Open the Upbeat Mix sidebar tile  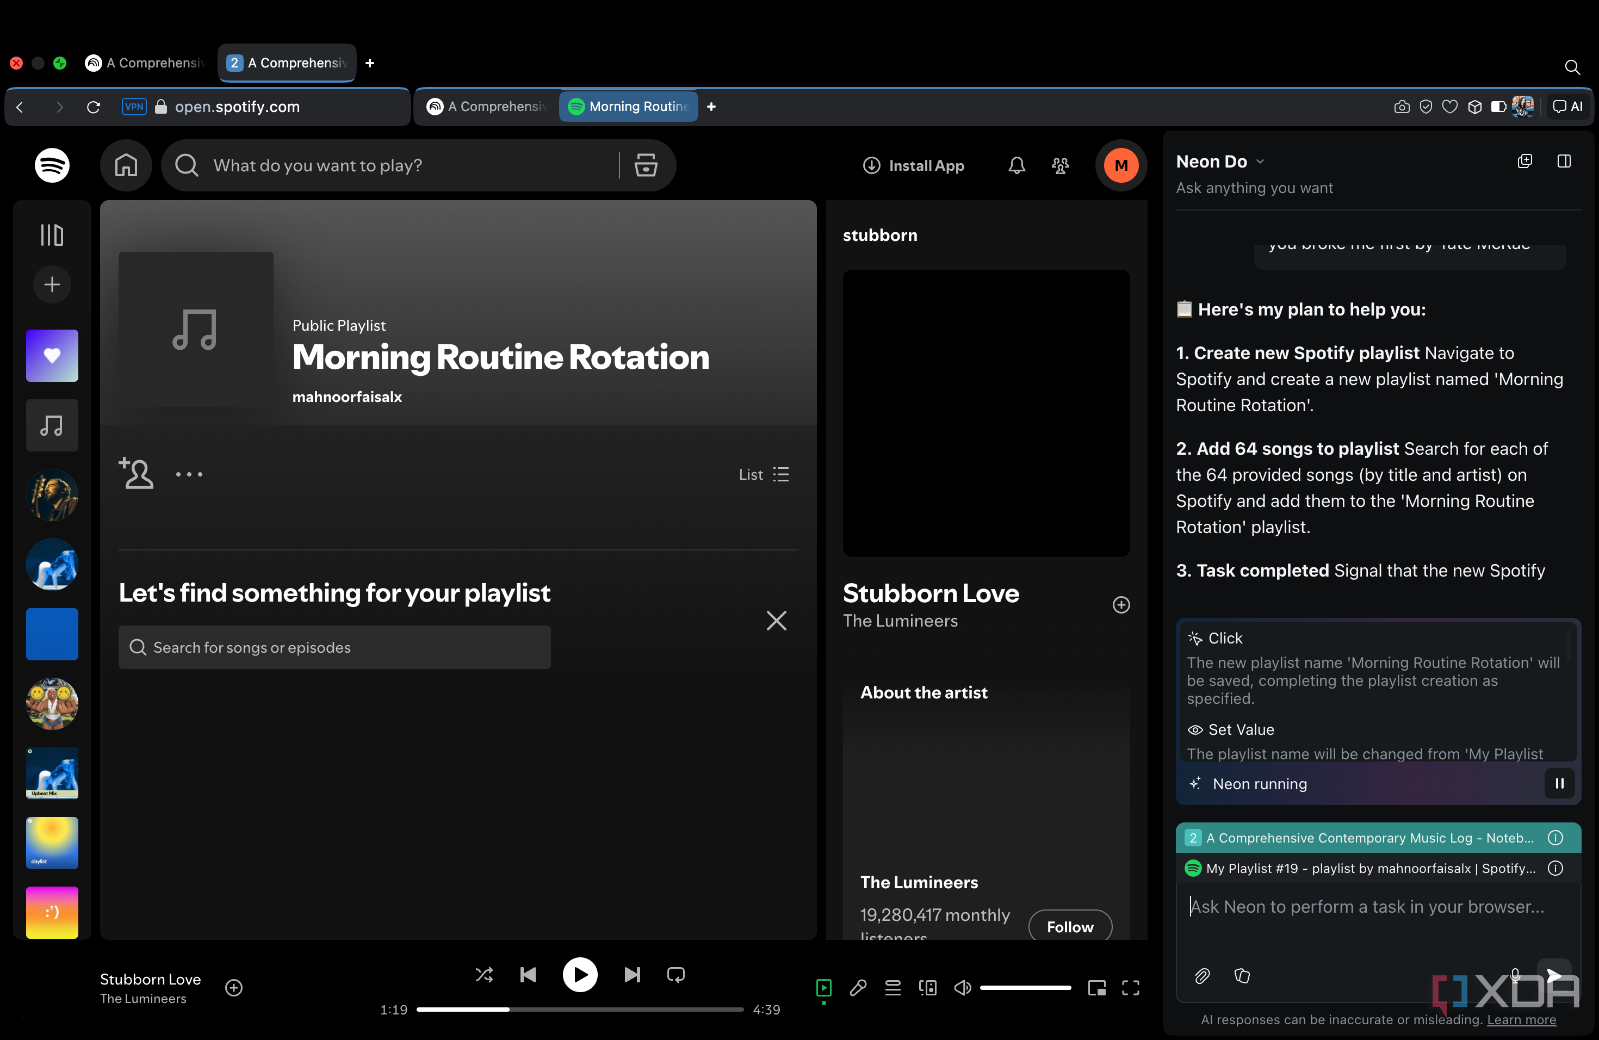click(52, 773)
